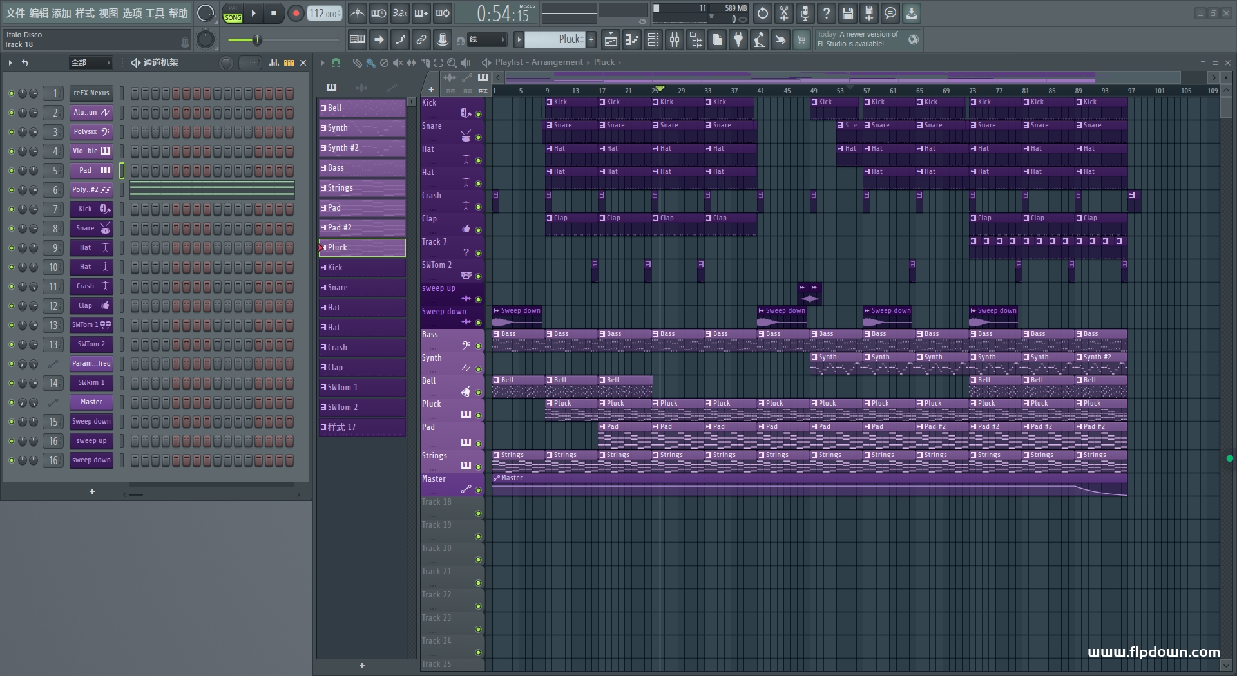Open help with the question mark icon
Viewport: 1237px width, 676px height.
pyautogui.click(x=827, y=13)
